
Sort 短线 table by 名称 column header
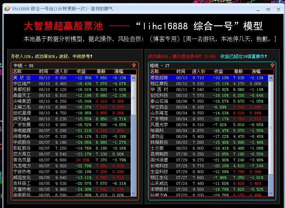click(155, 72)
